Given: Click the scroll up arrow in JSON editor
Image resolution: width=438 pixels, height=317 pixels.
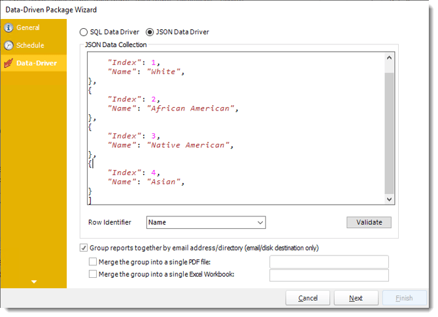Looking at the screenshot, I should pos(389,58).
